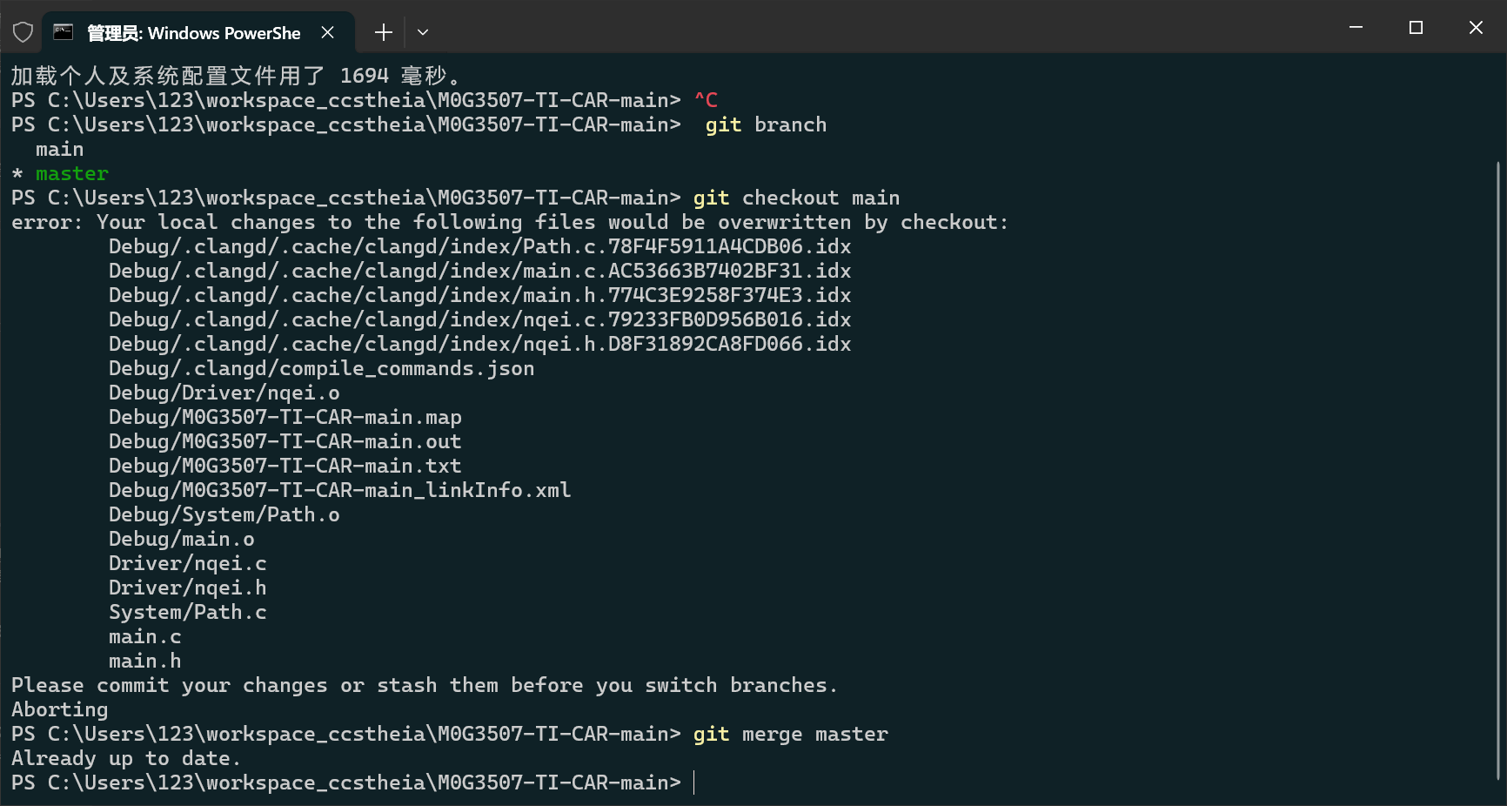Click the administrator shield icon

click(23, 33)
